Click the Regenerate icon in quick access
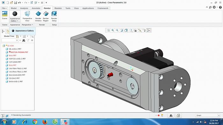Viewport: 223px width, 125px height. 32,3
